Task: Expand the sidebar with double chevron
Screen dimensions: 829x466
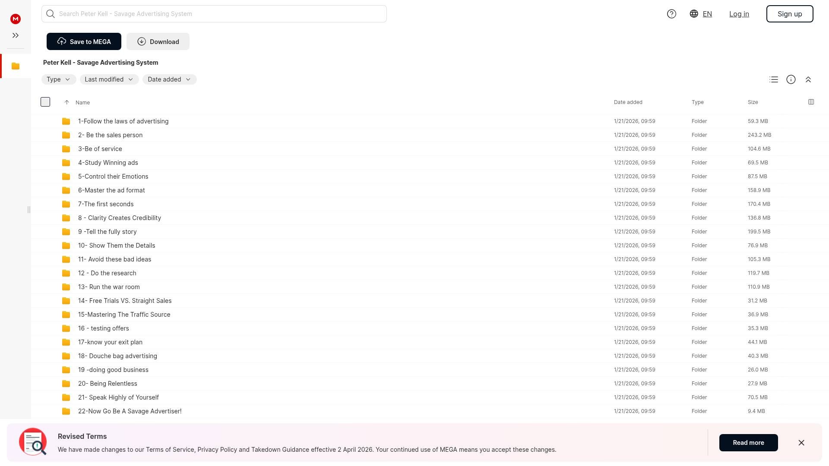Action: point(16,35)
